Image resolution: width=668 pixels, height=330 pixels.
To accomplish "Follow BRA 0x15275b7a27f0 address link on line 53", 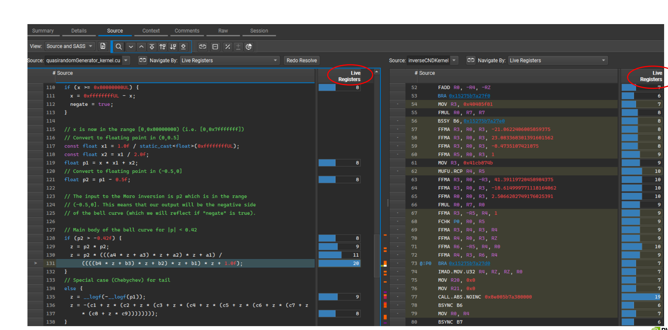I will point(469,96).
